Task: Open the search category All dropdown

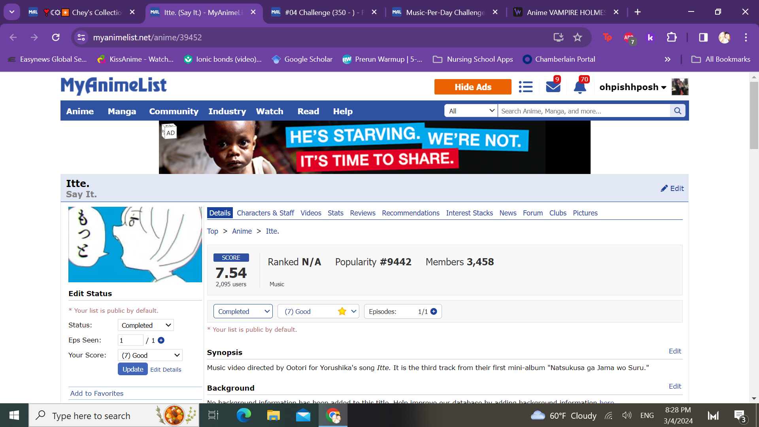Action: 471,111
